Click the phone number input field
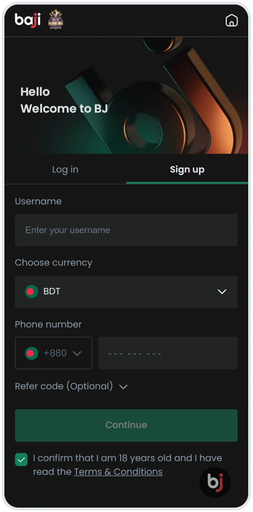 (168, 353)
